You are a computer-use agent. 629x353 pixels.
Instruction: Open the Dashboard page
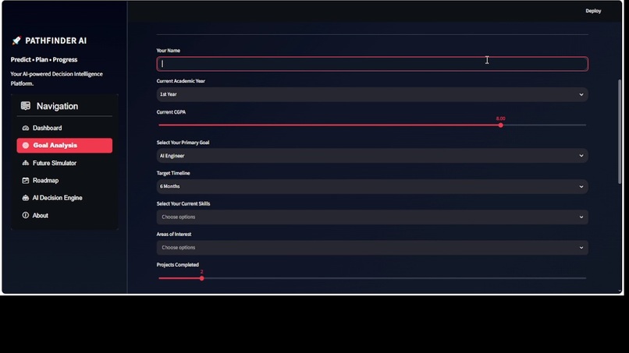65,129
